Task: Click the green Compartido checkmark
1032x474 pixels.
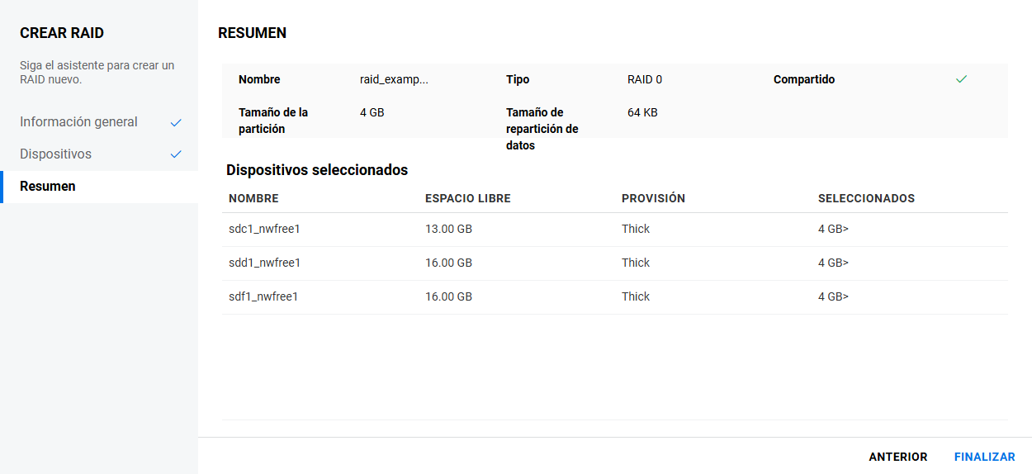Action: [961, 79]
